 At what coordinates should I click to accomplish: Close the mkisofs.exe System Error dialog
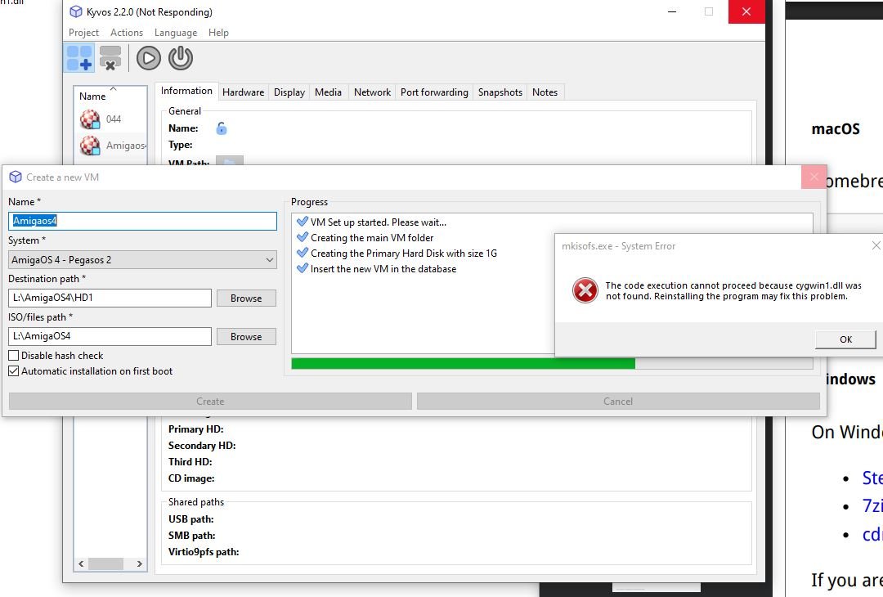point(876,245)
